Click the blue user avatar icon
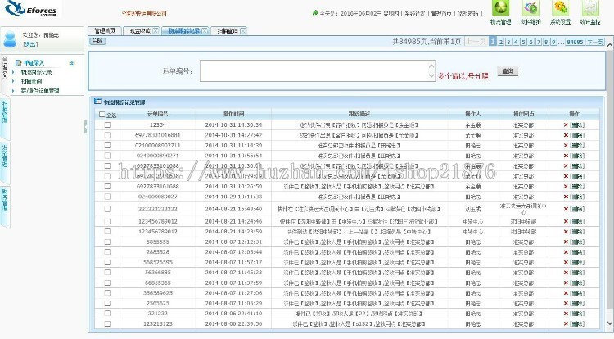Screen dimensions: 614x339 [x=10, y=39]
